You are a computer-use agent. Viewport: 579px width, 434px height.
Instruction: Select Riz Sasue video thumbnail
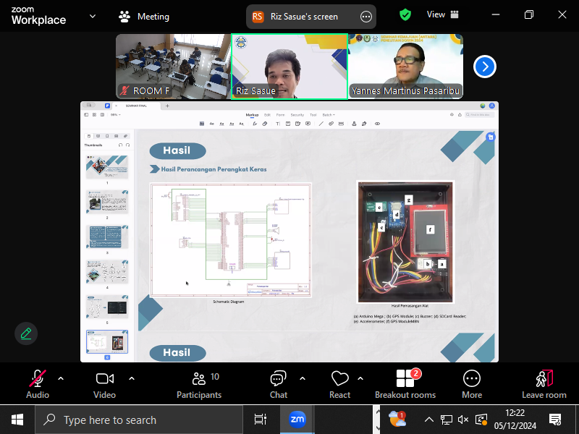point(289,67)
